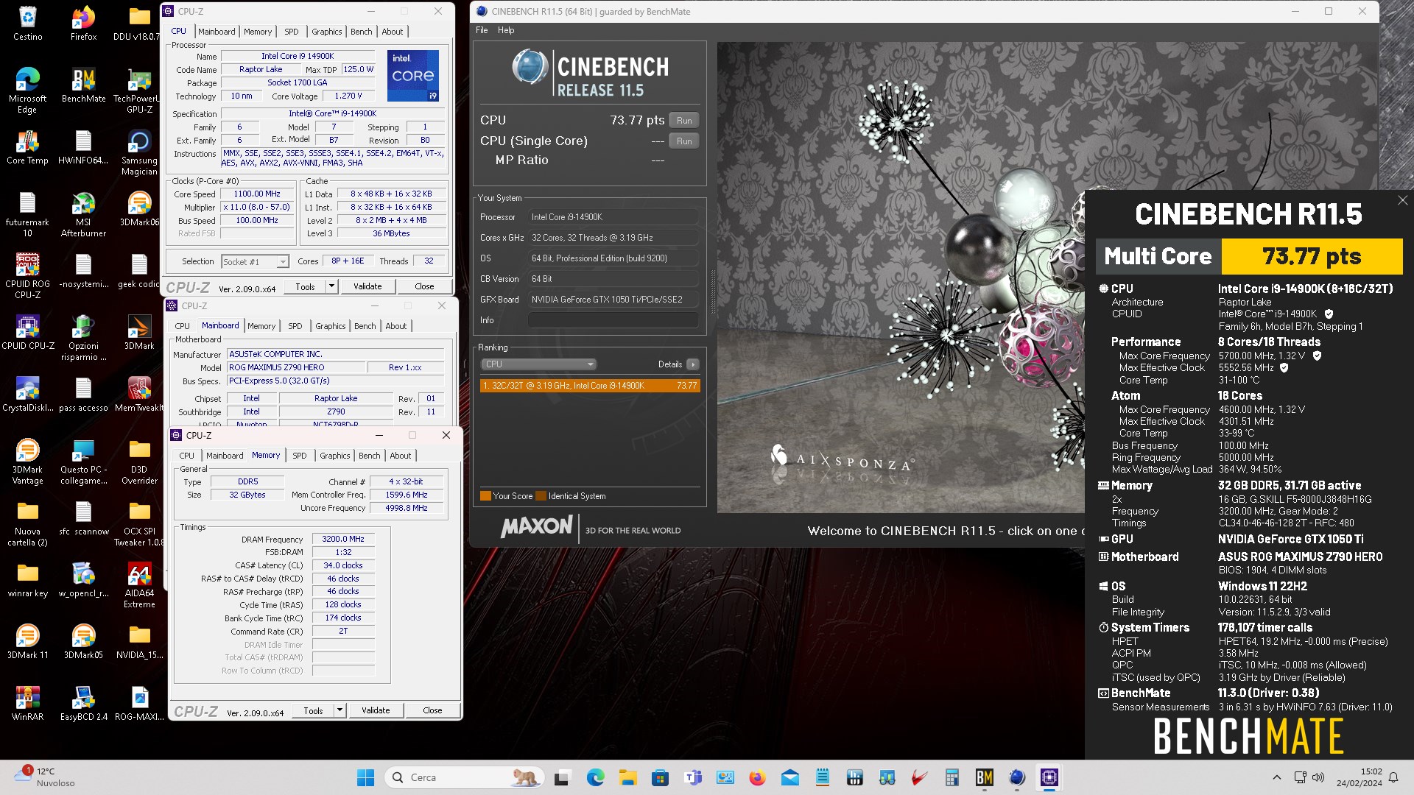The image size is (1414, 795).
Task: Click Close button in the top CPU-Z window
Action: tap(424, 286)
